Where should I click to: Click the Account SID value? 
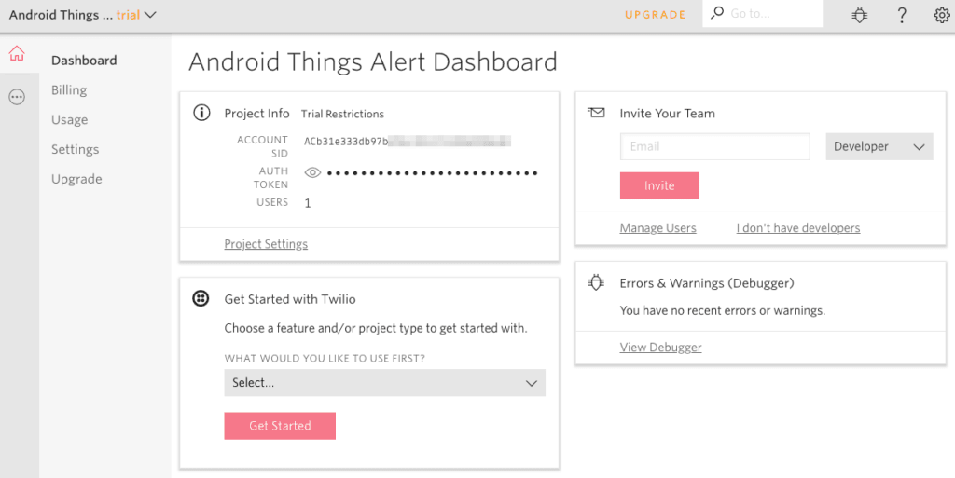(x=408, y=142)
